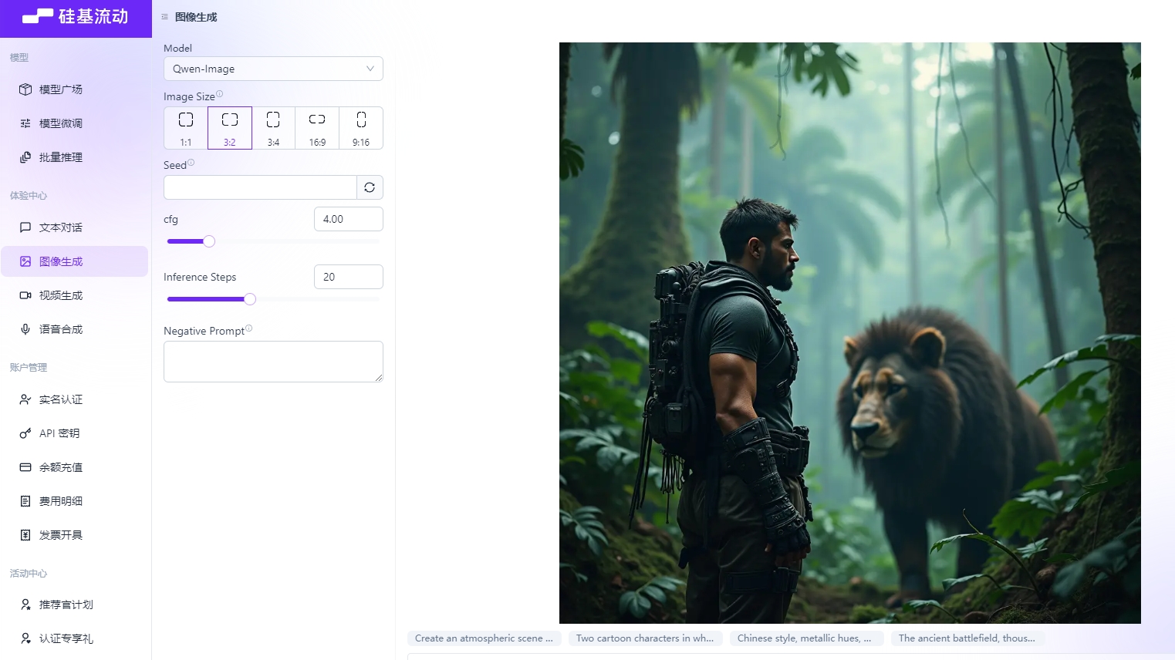This screenshot has height=660, width=1175.
Task: Collapse the sidebar using the menu icon
Action: click(x=164, y=17)
